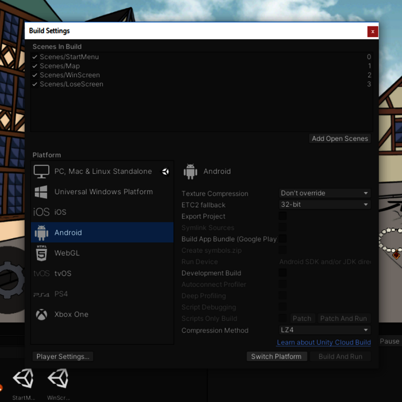
Task: Enable the Export Project checkbox
Action: (283, 216)
